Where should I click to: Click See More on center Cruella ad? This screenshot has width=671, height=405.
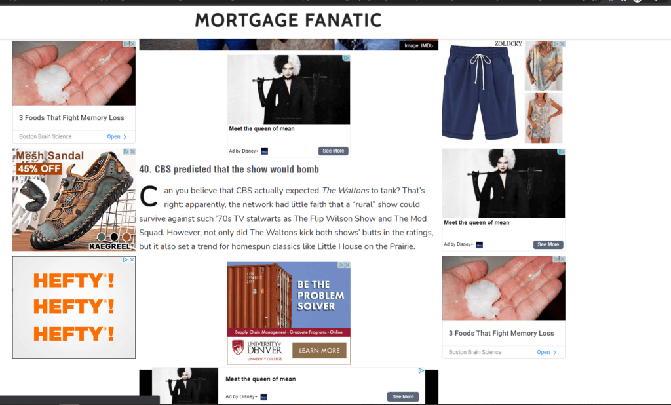[334, 151]
